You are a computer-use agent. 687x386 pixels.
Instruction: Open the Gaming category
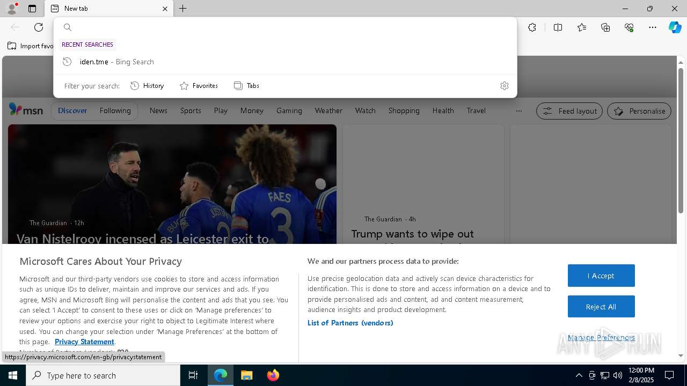[289, 110]
